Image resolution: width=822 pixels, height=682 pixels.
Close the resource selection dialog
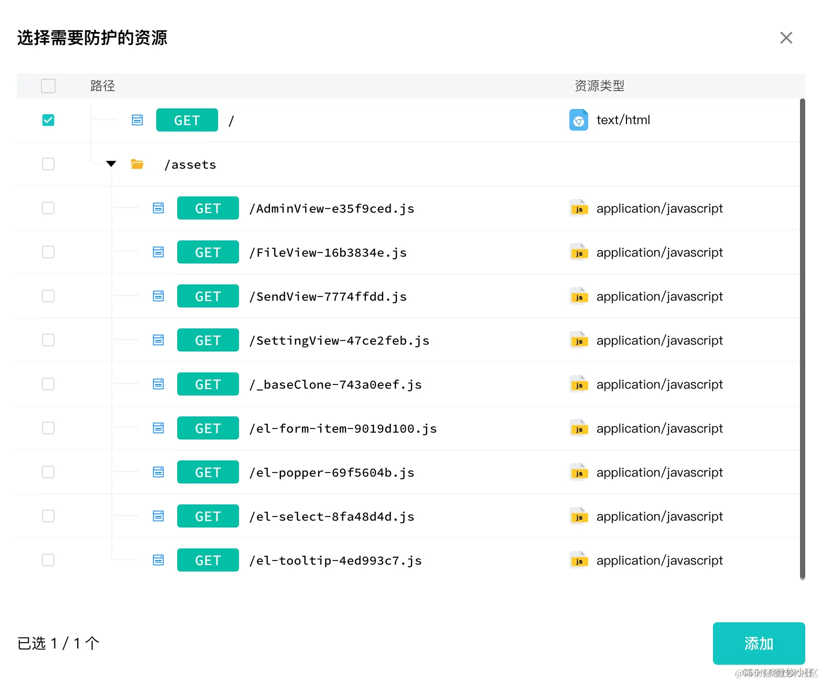click(786, 38)
